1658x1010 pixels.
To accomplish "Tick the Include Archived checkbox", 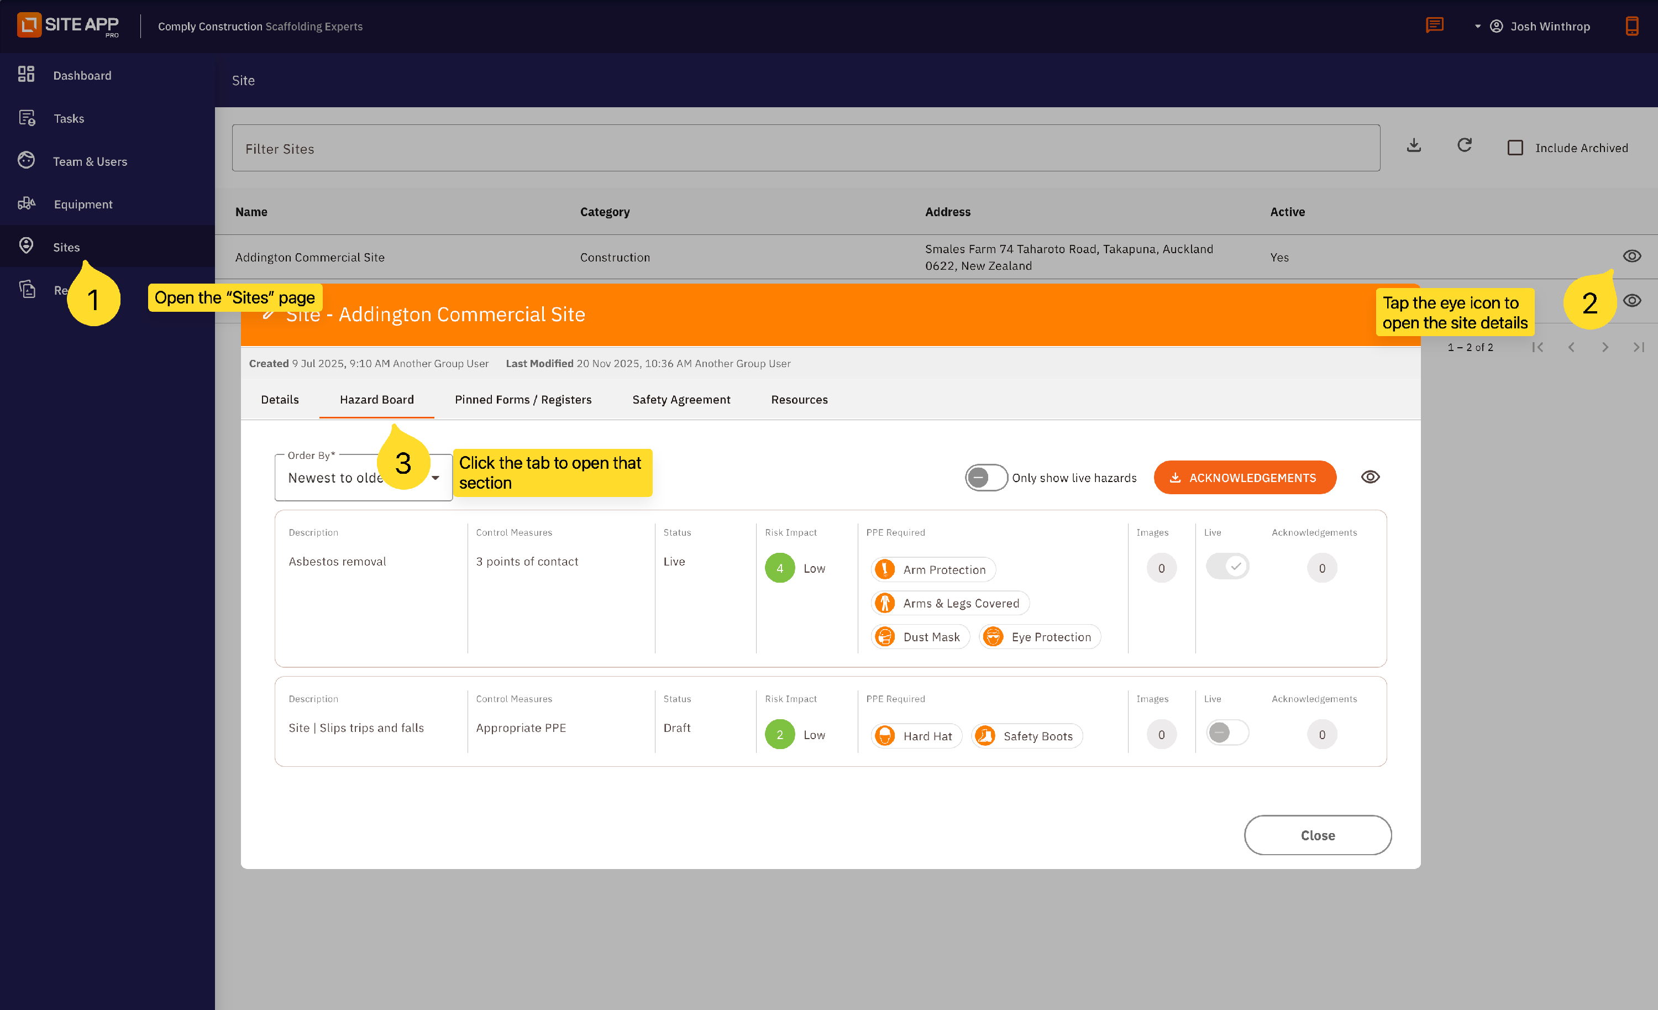I will point(1515,148).
